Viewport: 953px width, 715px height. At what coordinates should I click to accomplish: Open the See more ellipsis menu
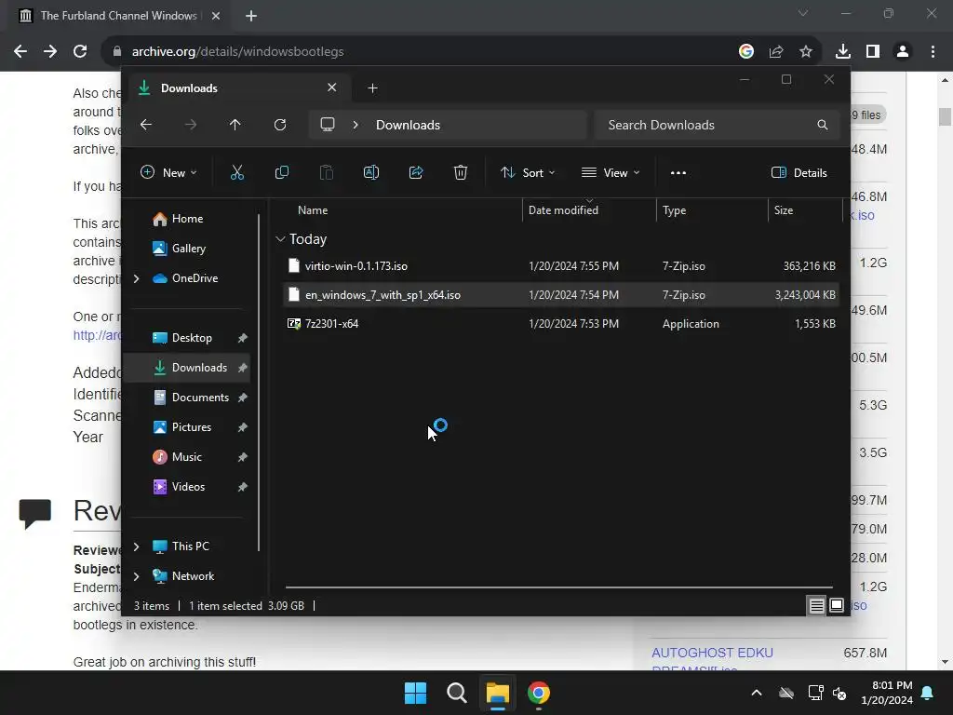click(678, 172)
